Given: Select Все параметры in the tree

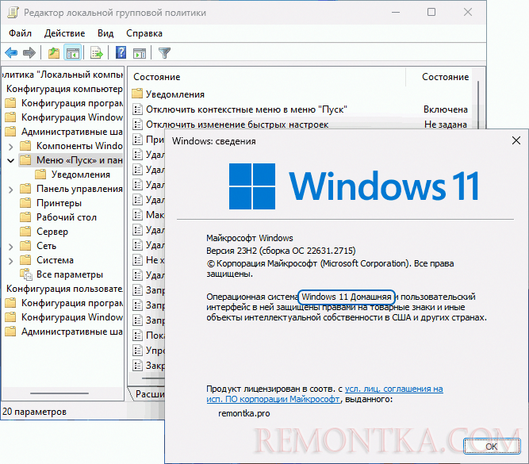Looking at the screenshot, I should 70,274.
